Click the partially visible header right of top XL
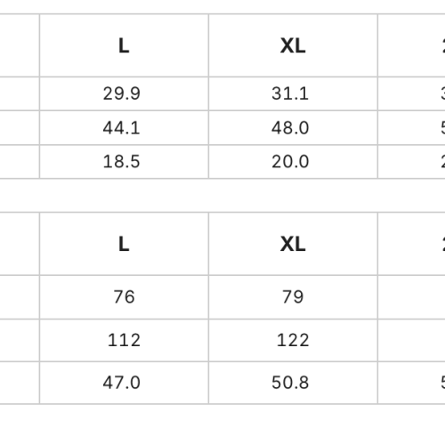The image size is (445, 445). pos(411,45)
